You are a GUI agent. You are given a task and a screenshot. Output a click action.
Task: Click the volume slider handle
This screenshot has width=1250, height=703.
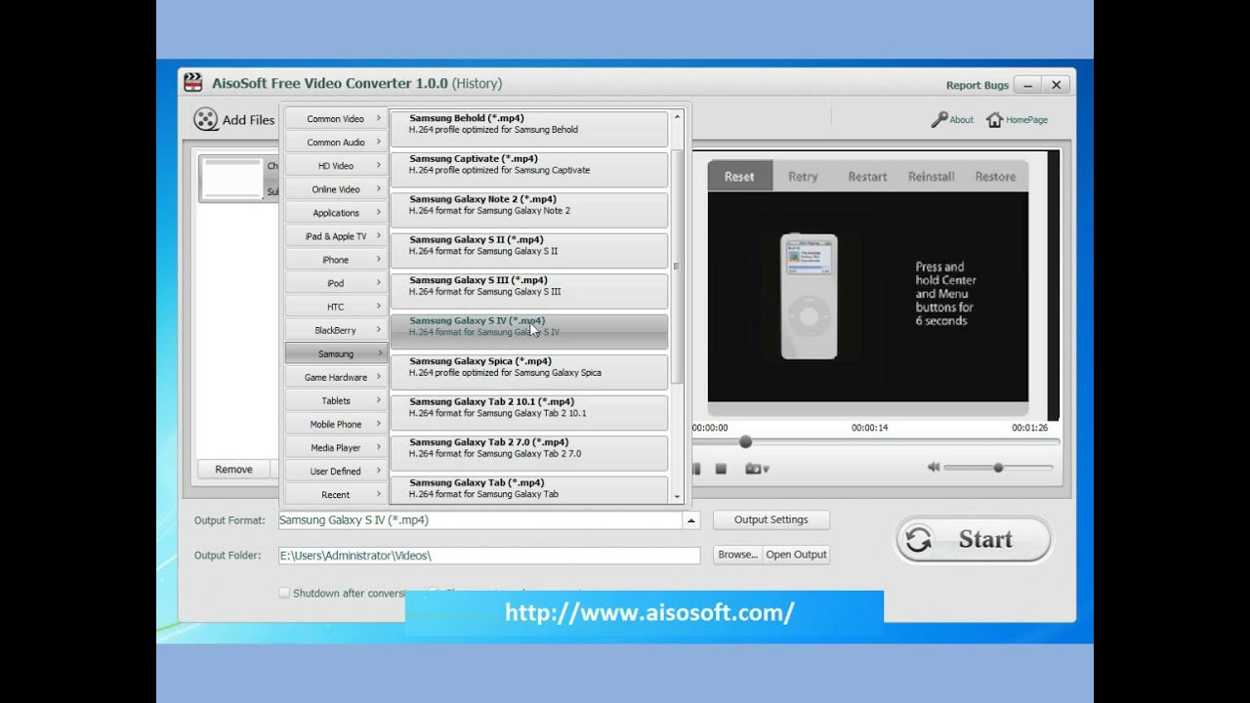pyautogui.click(x=998, y=468)
